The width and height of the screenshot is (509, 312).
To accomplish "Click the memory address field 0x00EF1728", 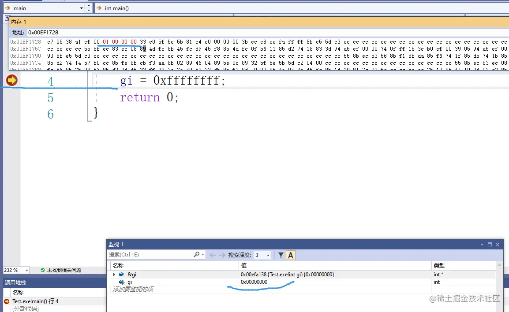I will [268, 33].
